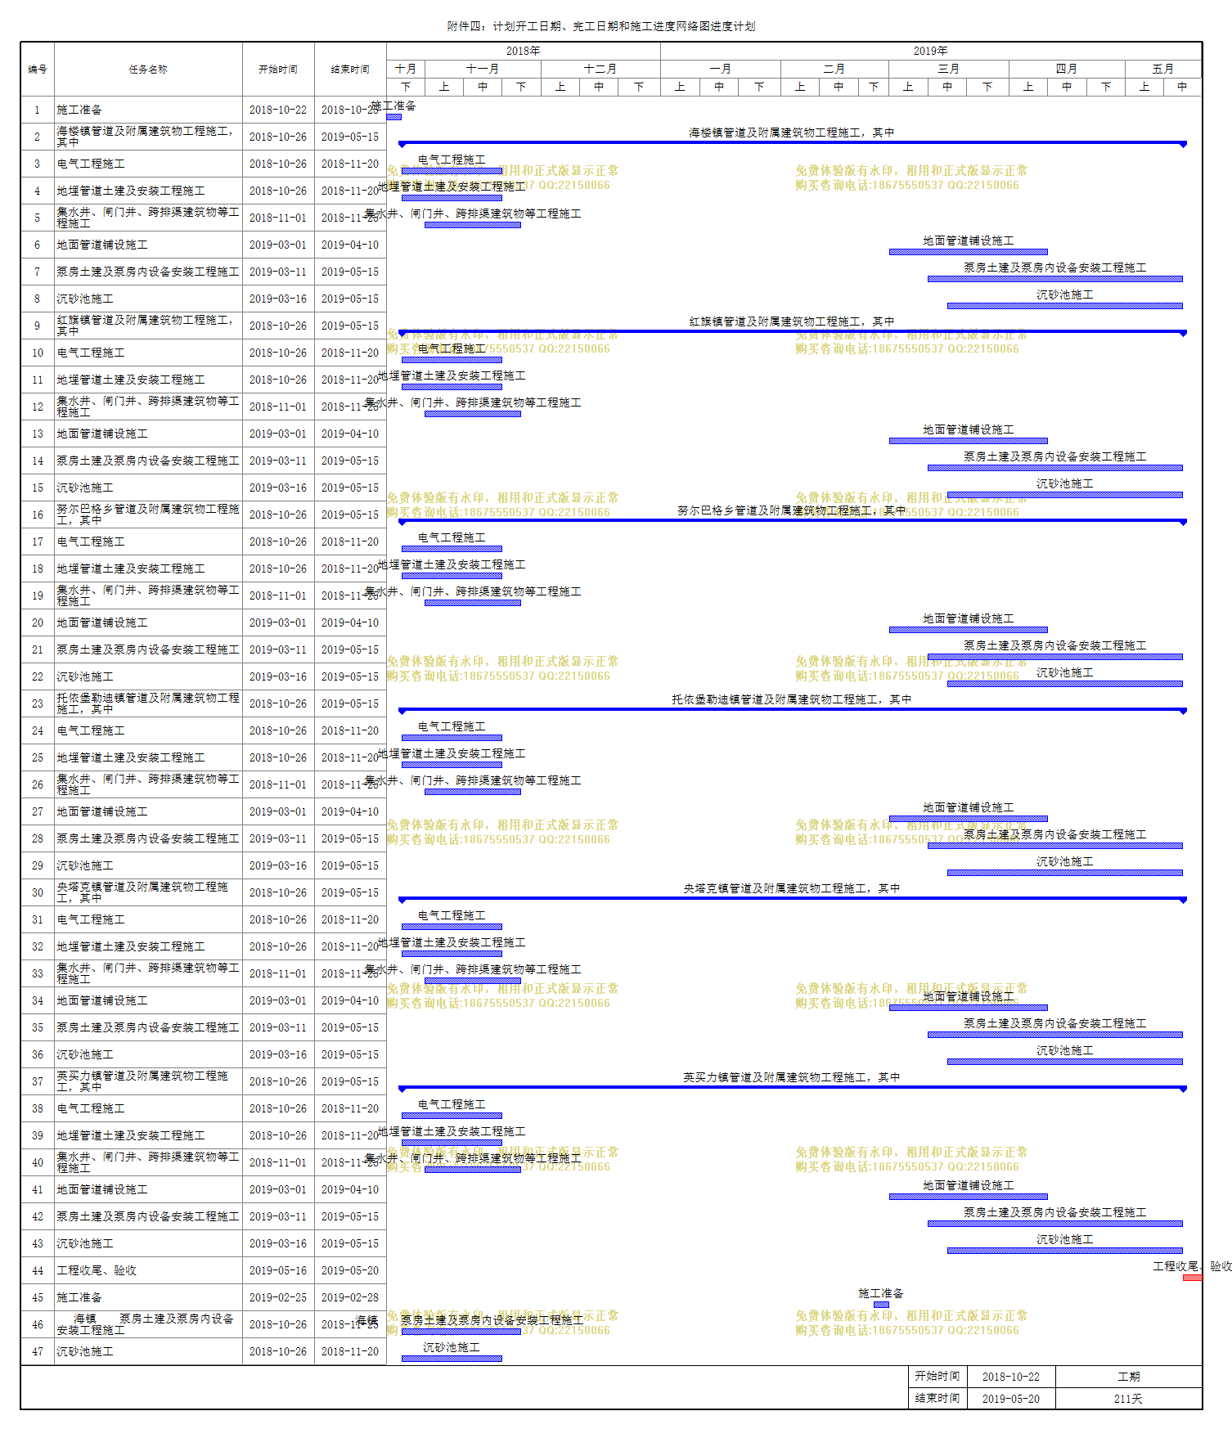1232x1429 pixels.
Task: Click the 一月 month header
Action: pos(721,69)
